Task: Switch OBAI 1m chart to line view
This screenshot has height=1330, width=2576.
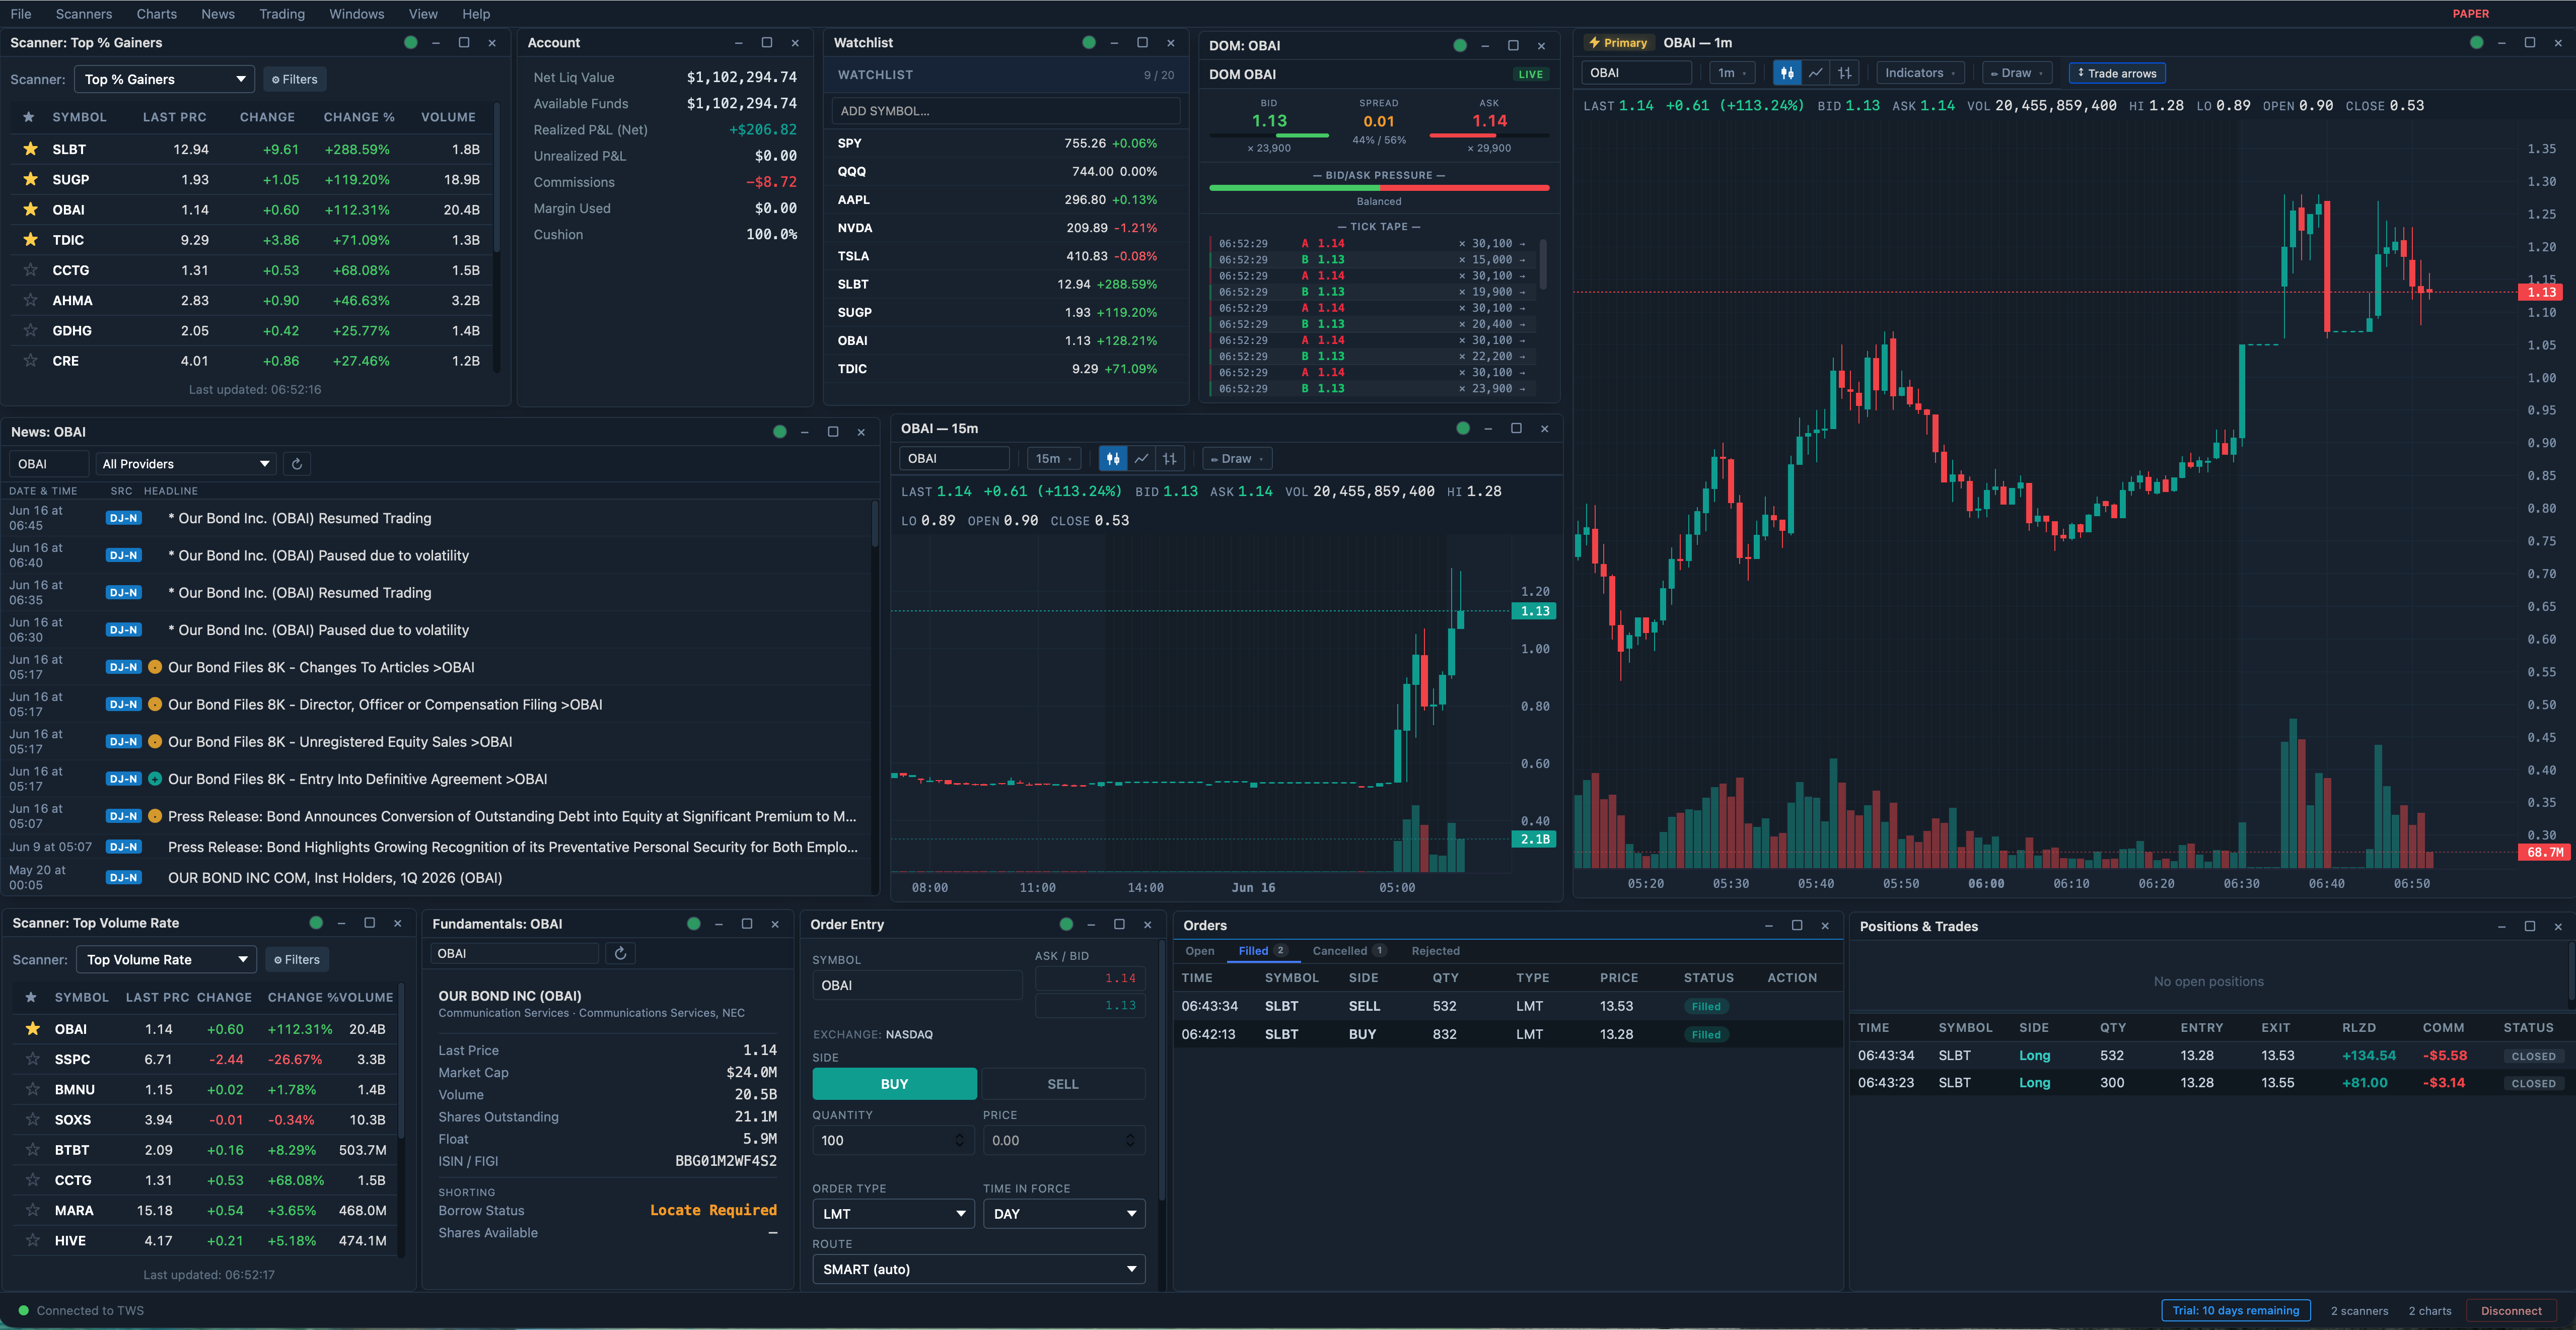Action: coord(1815,73)
